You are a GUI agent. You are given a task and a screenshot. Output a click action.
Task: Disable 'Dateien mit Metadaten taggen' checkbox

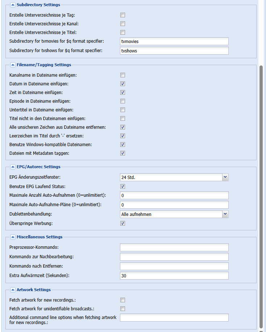(x=122, y=153)
